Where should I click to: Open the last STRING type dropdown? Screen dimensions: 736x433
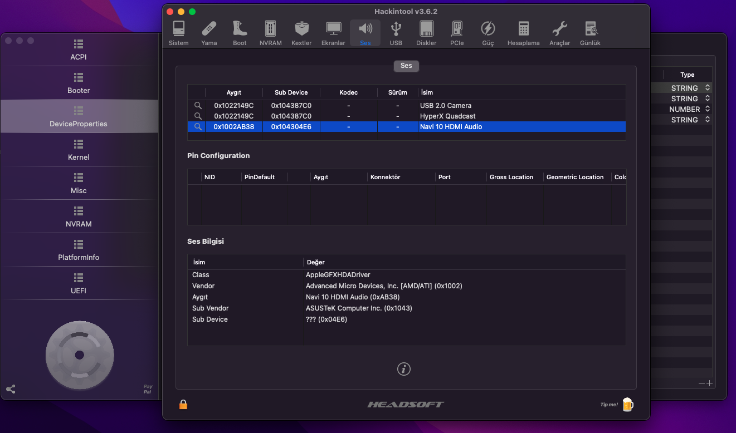tap(707, 120)
